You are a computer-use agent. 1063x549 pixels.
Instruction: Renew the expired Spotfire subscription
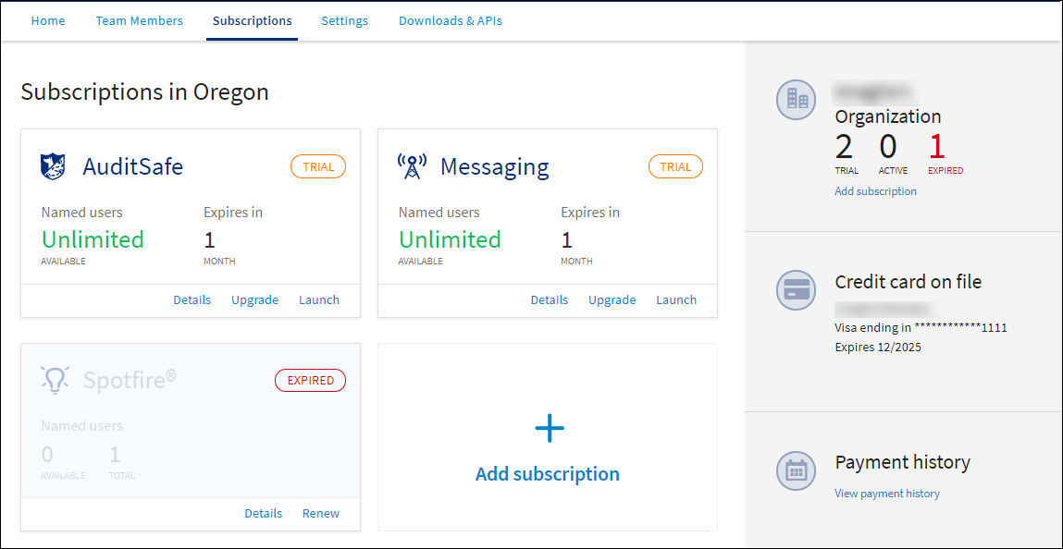(x=321, y=513)
